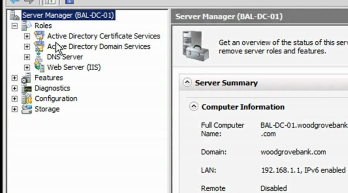The height and width of the screenshot is (193, 348).
Task: Collapse the Computer Information section
Action: [194, 106]
